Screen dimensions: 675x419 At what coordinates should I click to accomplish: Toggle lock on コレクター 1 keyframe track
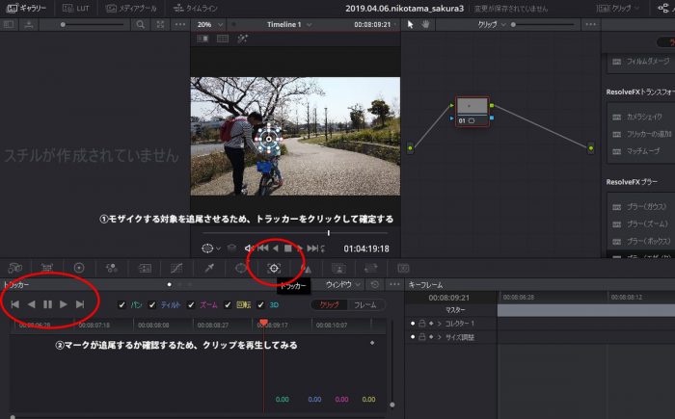422,323
